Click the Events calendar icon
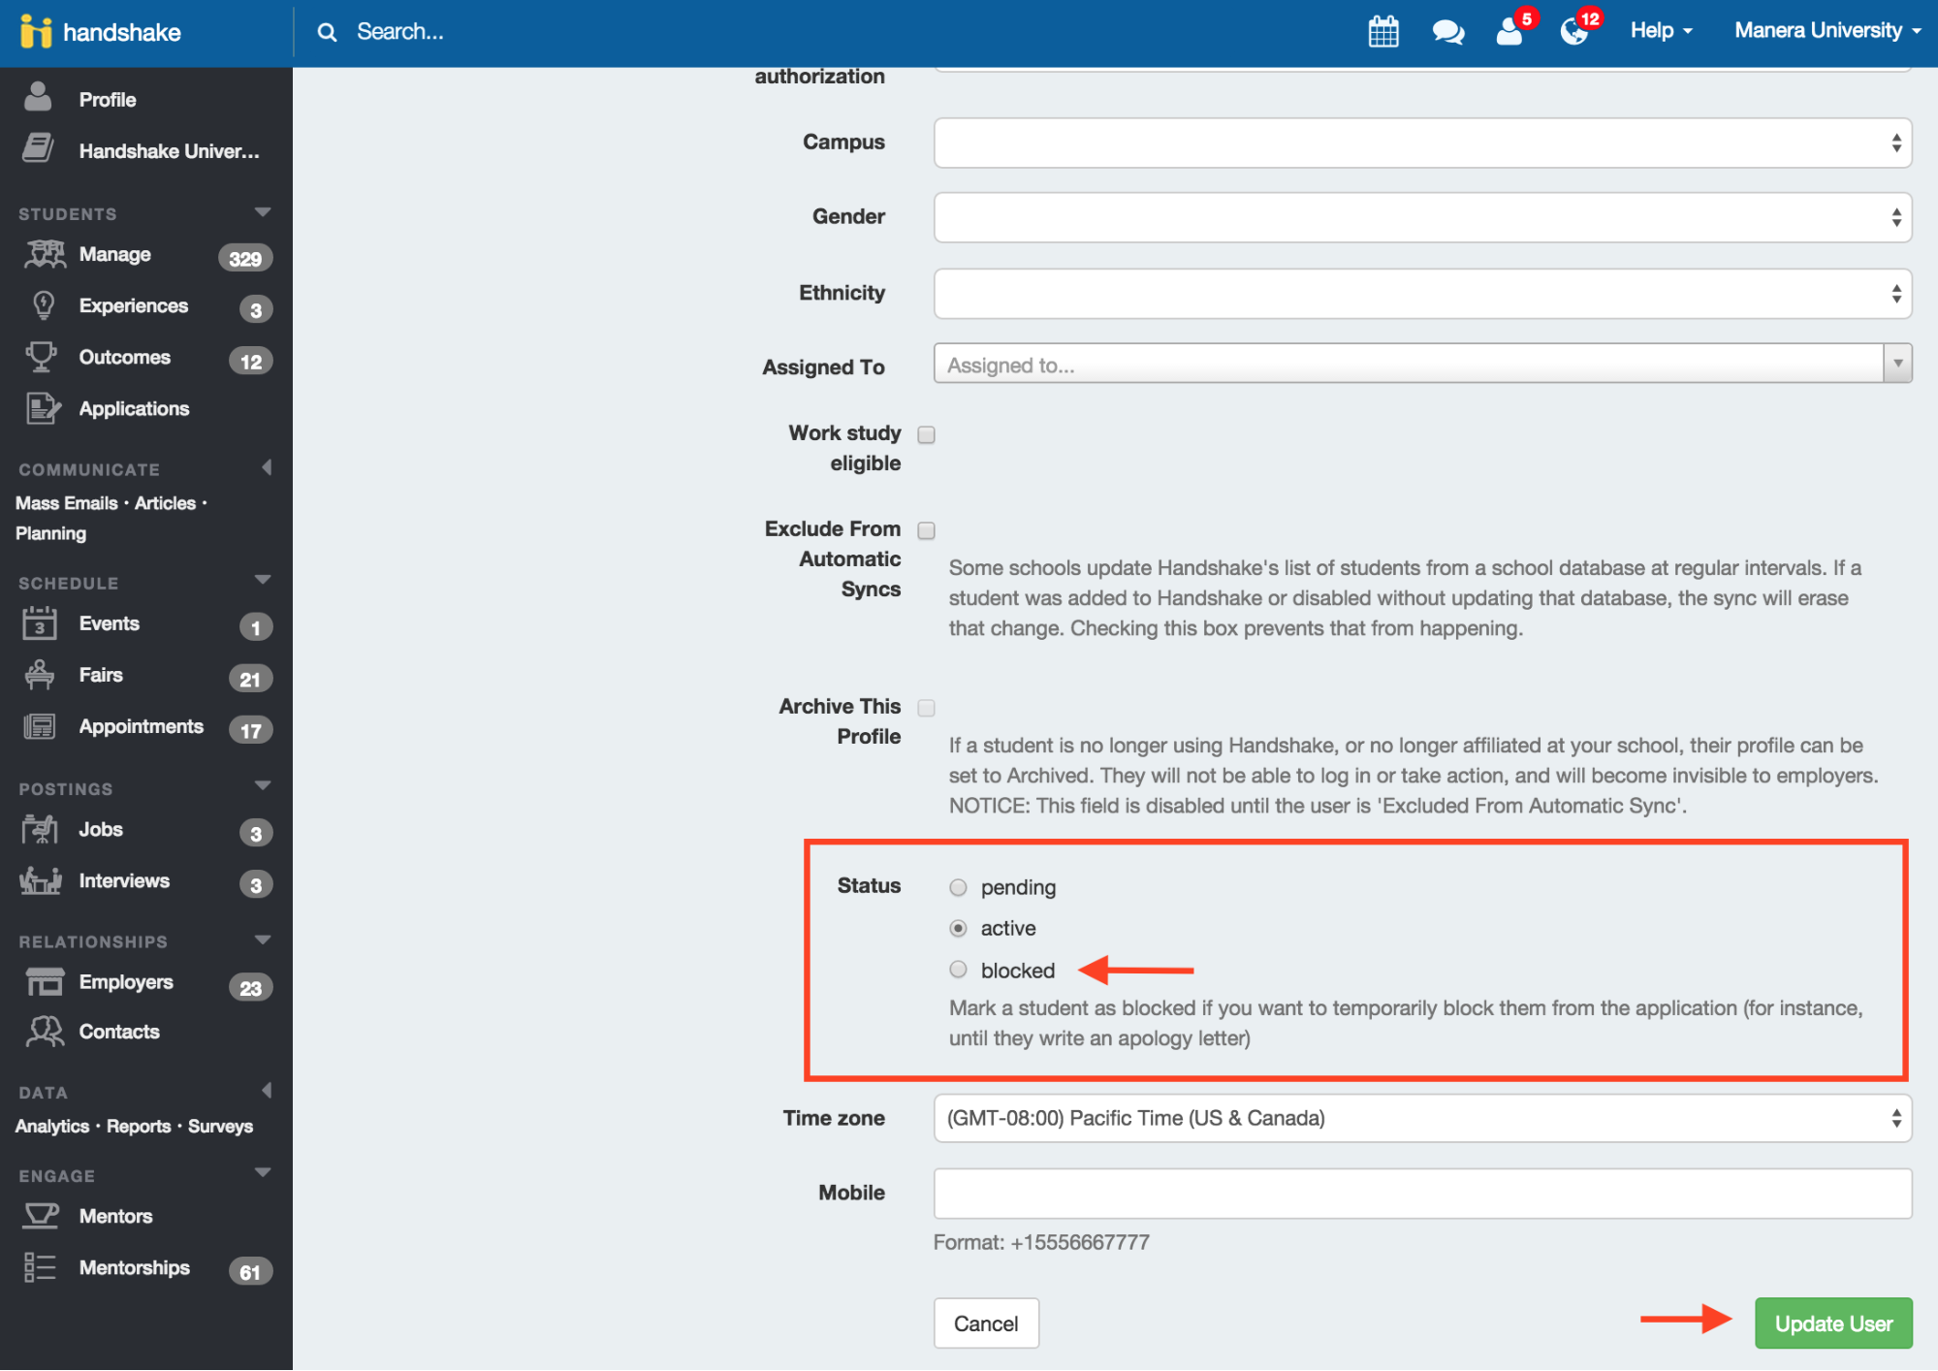The height and width of the screenshot is (1371, 1938). 39,623
